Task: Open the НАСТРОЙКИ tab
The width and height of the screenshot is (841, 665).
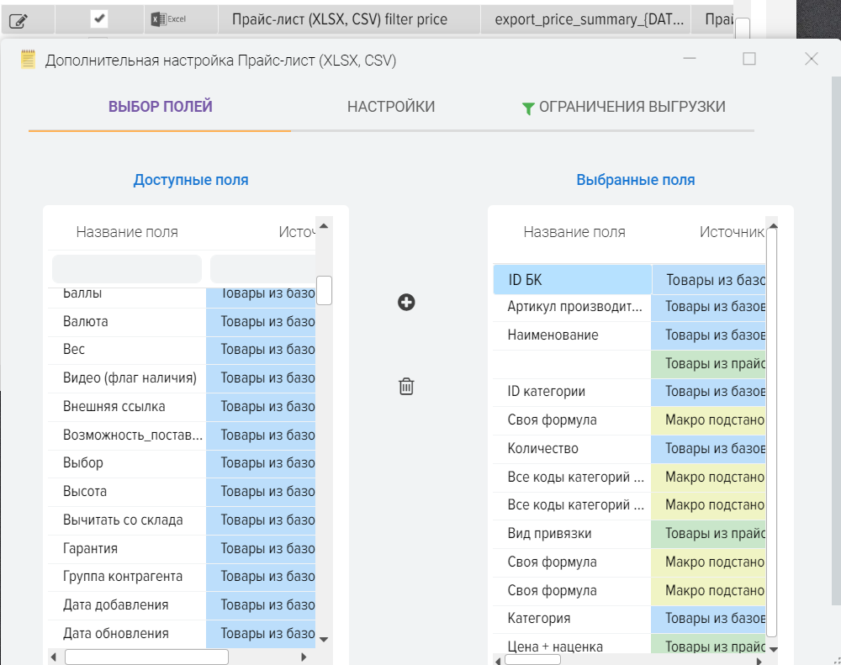Action: [391, 107]
